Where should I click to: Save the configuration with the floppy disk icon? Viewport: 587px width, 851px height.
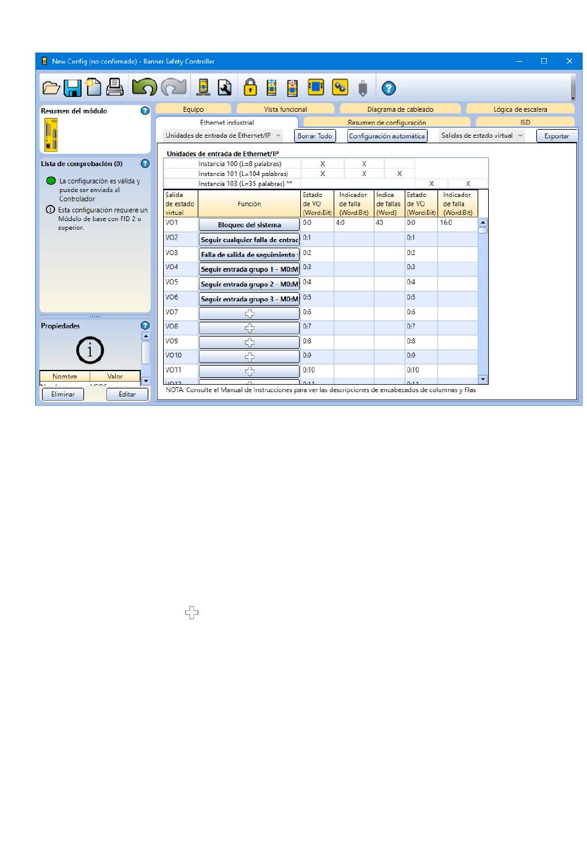click(73, 88)
